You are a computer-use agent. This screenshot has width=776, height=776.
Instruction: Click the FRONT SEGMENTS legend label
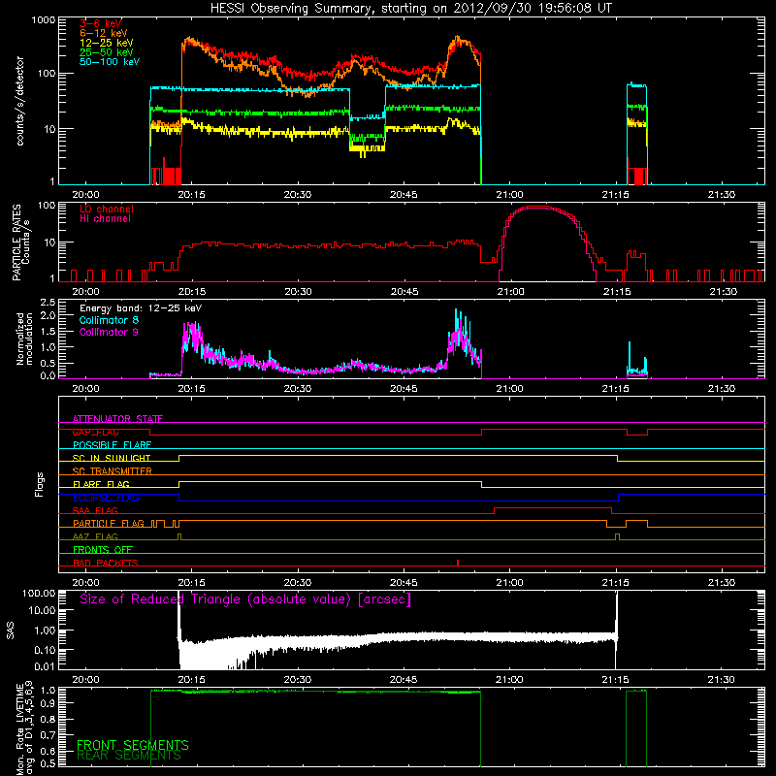pyautogui.click(x=133, y=745)
